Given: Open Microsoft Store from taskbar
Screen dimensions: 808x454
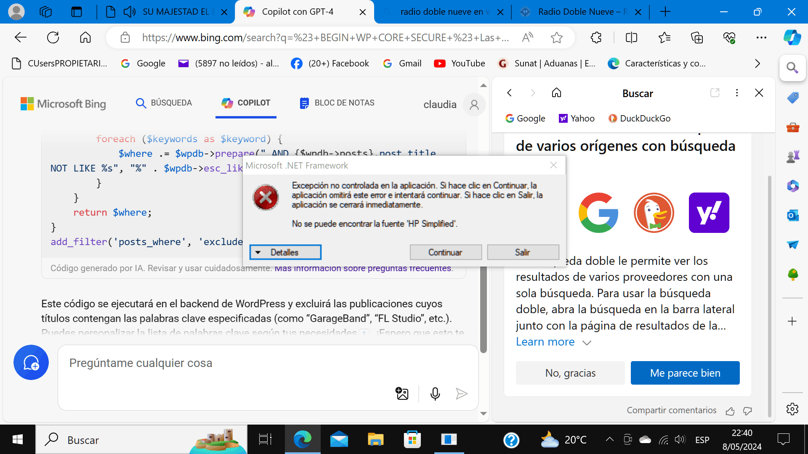Looking at the screenshot, I should click(x=412, y=440).
